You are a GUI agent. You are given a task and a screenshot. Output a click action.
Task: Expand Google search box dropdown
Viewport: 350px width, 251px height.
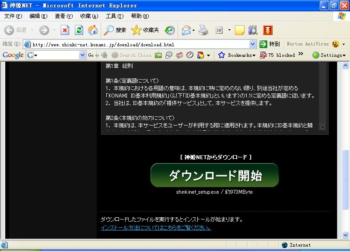coord(82,55)
